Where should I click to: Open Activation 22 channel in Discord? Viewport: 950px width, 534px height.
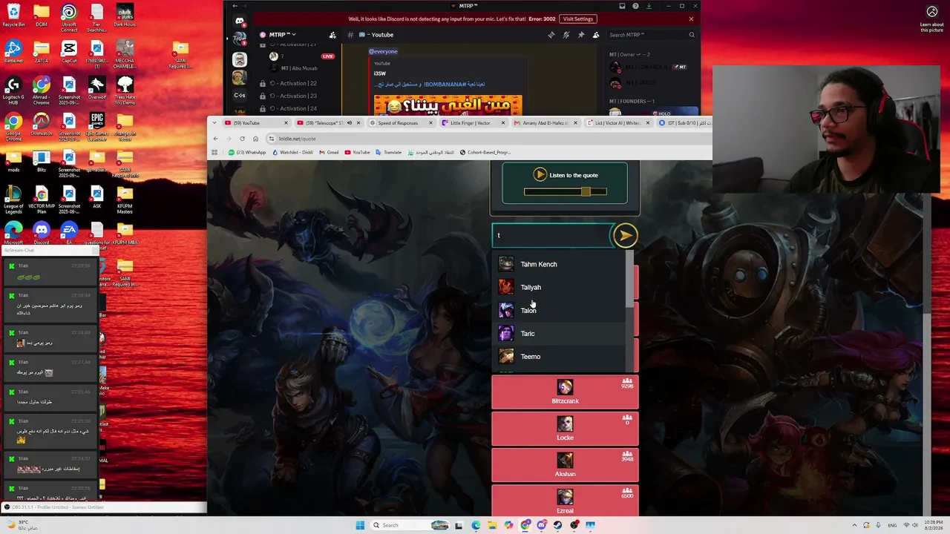click(293, 83)
